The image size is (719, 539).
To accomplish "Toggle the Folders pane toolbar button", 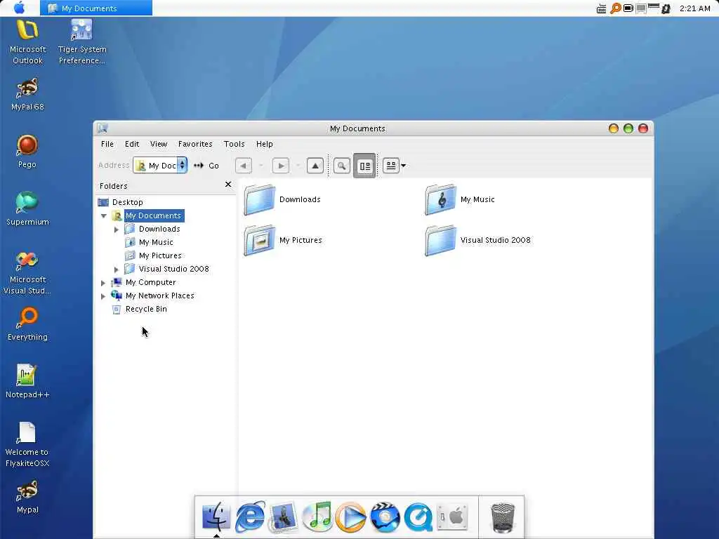I will coord(364,166).
